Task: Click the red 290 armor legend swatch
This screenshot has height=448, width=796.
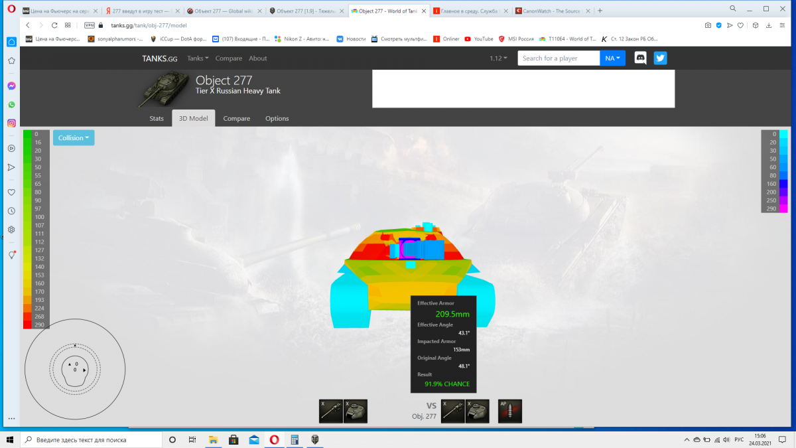Action: pos(27,325)
